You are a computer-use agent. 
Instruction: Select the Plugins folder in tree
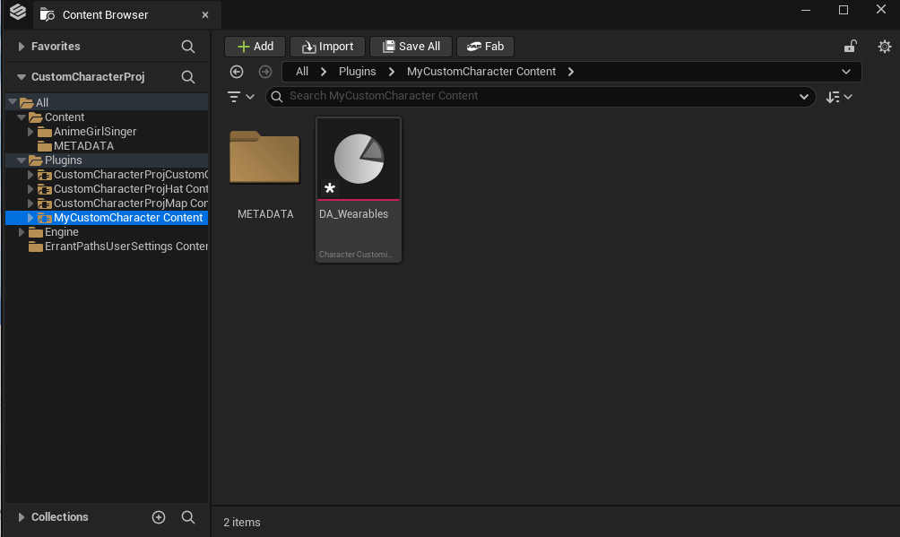click(63, 160)
